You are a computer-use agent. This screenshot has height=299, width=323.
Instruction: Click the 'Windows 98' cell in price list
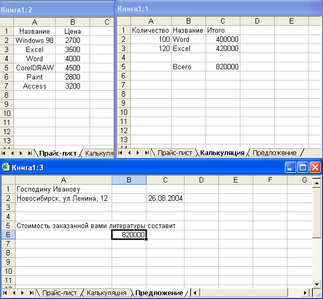34,40
